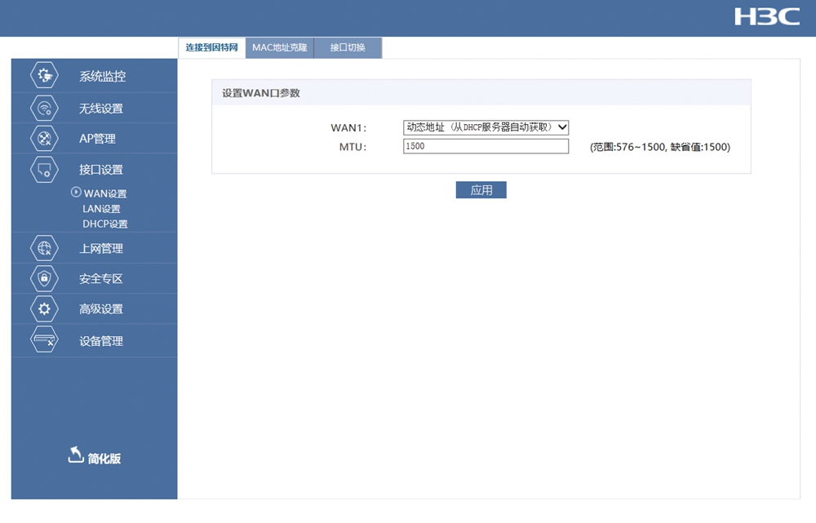Screen dimensions: 816x523
Task: Click the 安全专区 lock icon
Action: click(44, 278)
